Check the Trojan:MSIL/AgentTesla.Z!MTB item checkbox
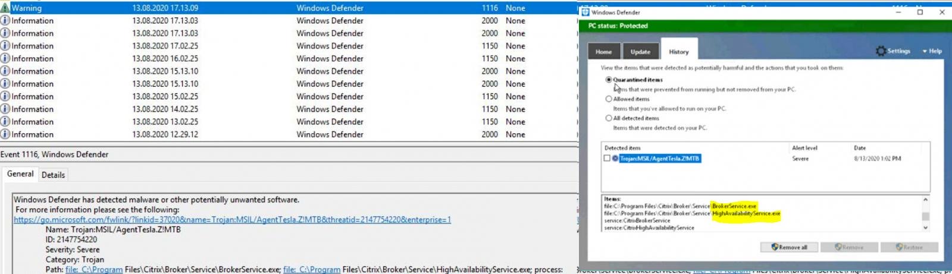The image size is (952, 274). tap(607, 159)
